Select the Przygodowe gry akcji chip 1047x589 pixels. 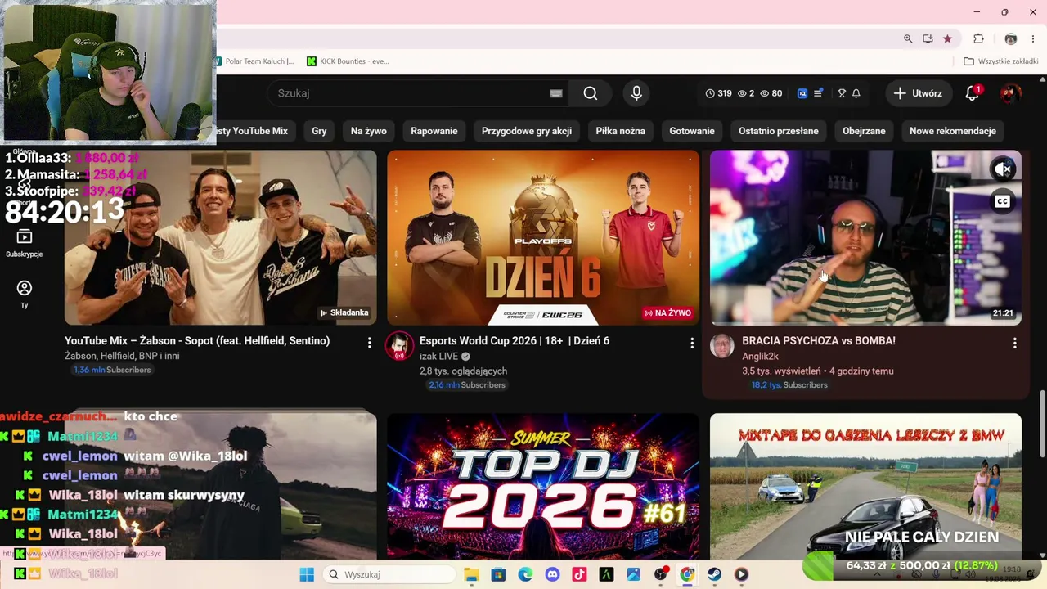527,131
